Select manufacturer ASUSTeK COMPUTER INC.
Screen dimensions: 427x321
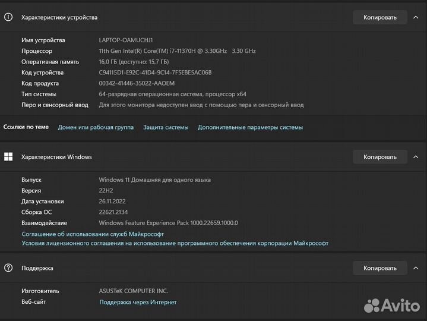click(134, 291)
